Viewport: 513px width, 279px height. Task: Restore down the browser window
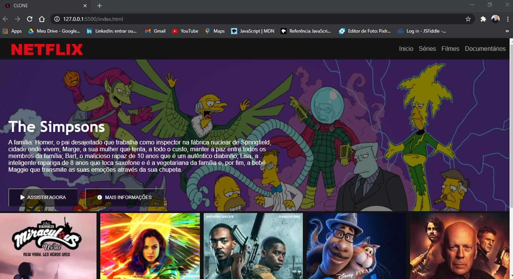tap(490, 5)
